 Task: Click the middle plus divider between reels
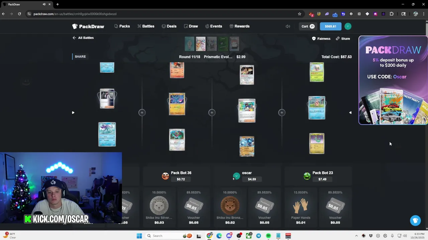[212, 113]
